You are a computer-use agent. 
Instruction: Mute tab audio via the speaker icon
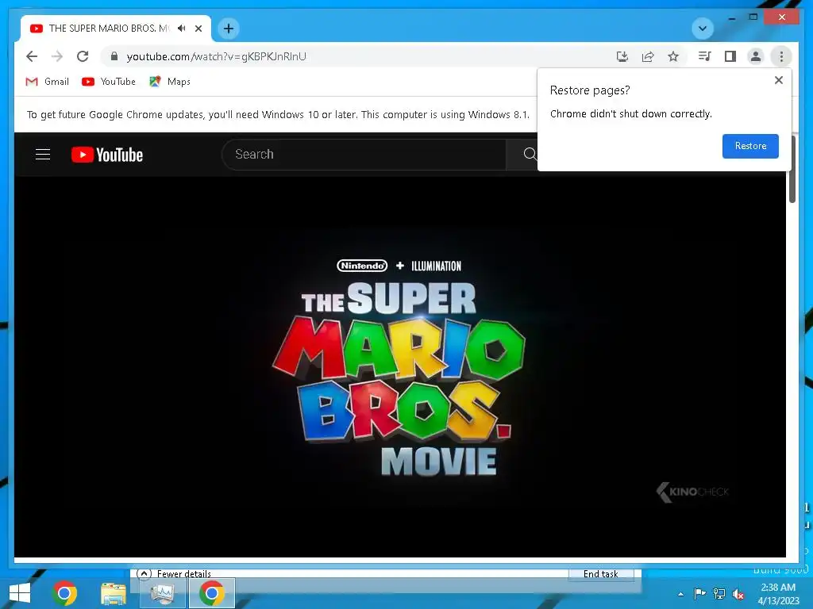point(182,29)
